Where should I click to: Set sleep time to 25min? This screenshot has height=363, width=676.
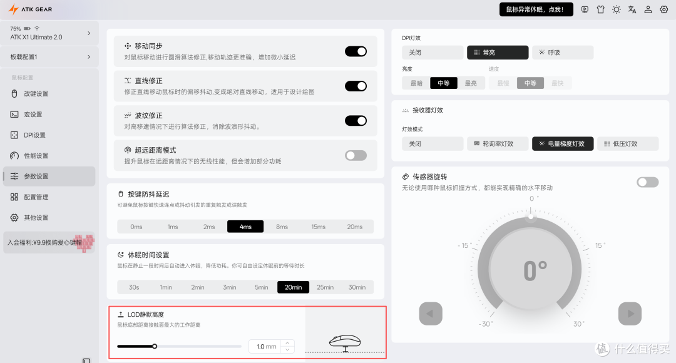325,287
